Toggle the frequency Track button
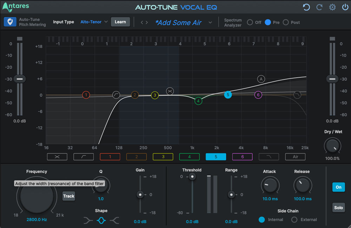Viewport: 351px width, 228px height. tap(68, 196)
